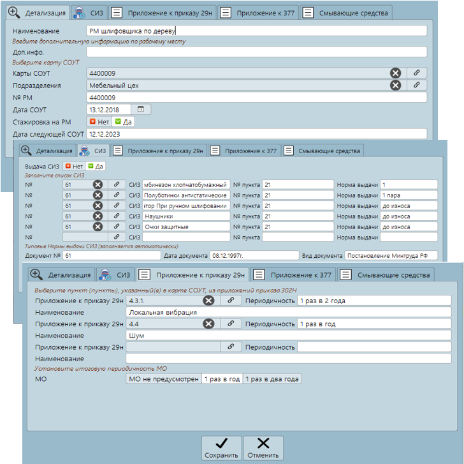Open Детализация tab in the top window
Screen dimensions: 464x464
[38, 13]
